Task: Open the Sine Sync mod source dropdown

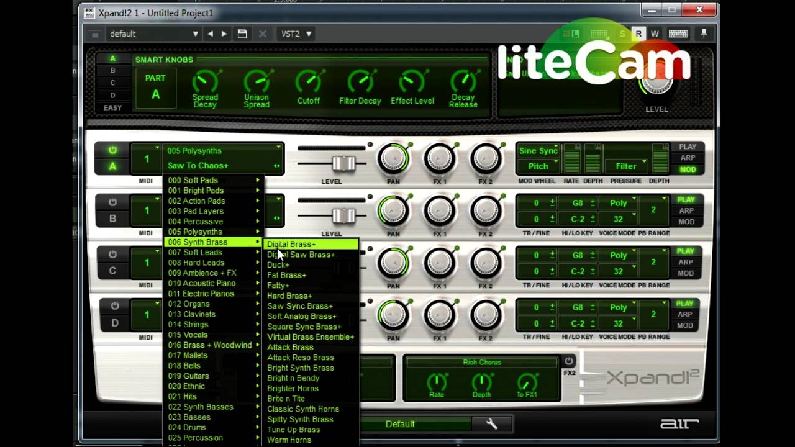Action: click(x=538, y=151)
